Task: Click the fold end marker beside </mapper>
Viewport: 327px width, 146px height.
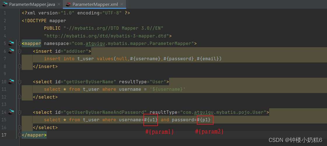Action: (20, 135)
